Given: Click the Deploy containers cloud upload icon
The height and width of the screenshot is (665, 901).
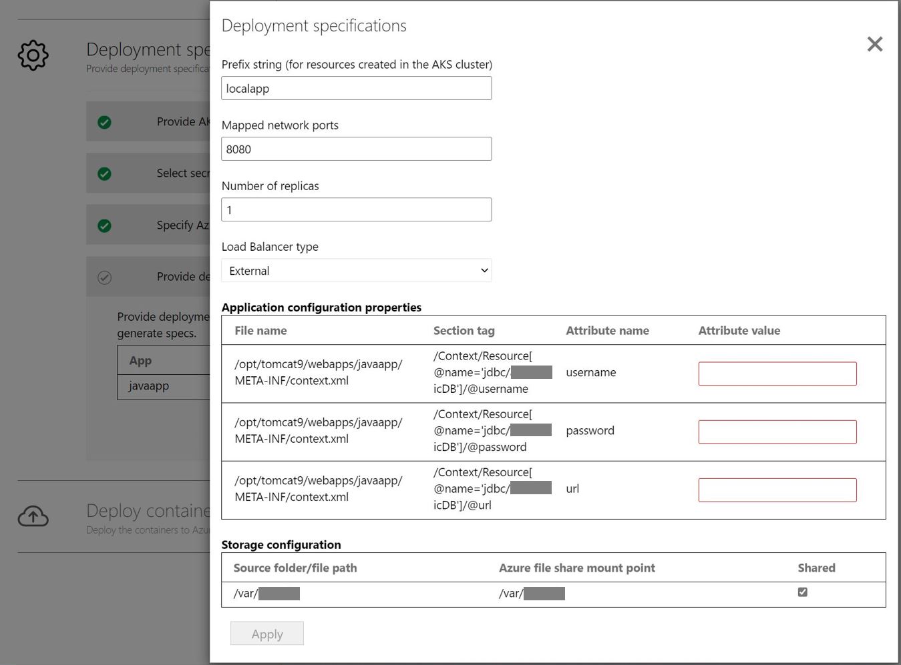Looking at the screenshot, I should coord(33,516).
